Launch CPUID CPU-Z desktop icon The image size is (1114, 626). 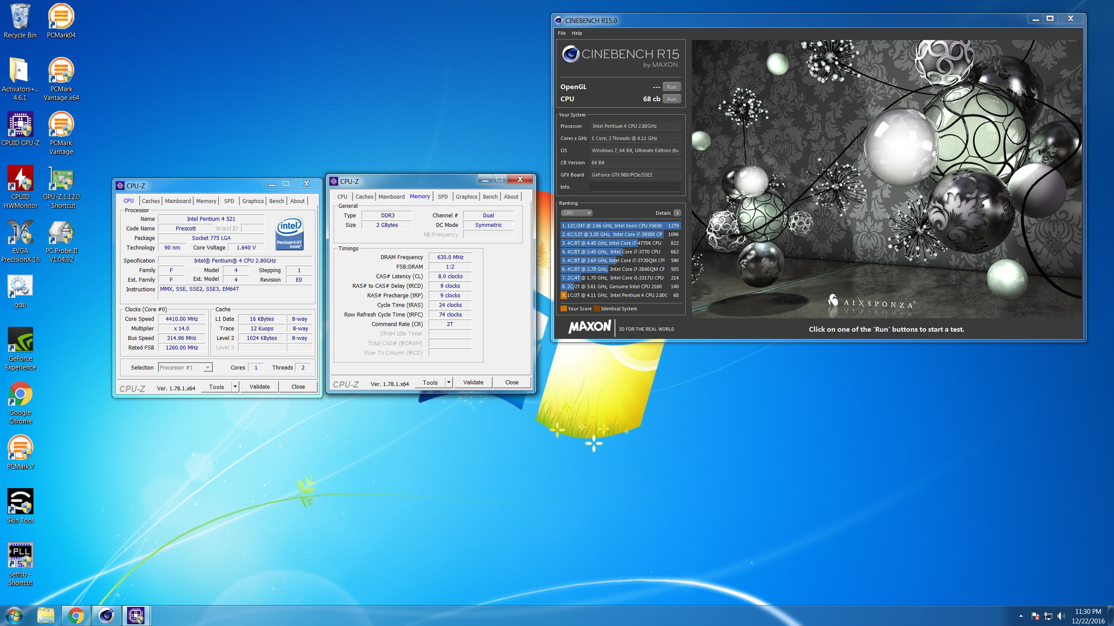click(20, 129)
